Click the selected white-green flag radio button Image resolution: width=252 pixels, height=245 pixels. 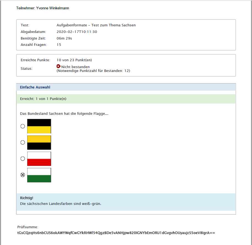pos(23,175)
